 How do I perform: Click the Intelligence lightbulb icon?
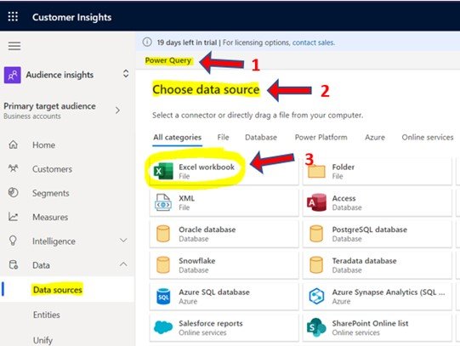13,241
